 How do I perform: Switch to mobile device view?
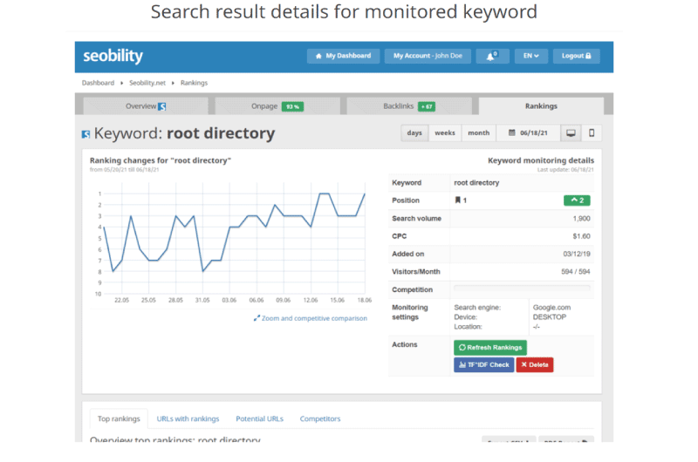[592, 133]
